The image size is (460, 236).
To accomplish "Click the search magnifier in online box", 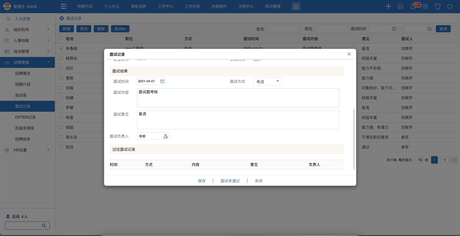I will (44, 225).
